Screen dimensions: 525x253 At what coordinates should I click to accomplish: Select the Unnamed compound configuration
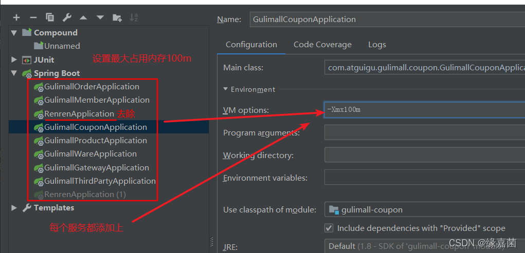(x=62, y=46)
